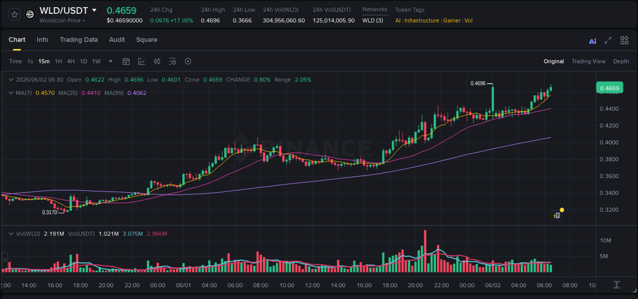Collapse the OHLC info row chevron
638x299 pixels.
pos(11,80)
